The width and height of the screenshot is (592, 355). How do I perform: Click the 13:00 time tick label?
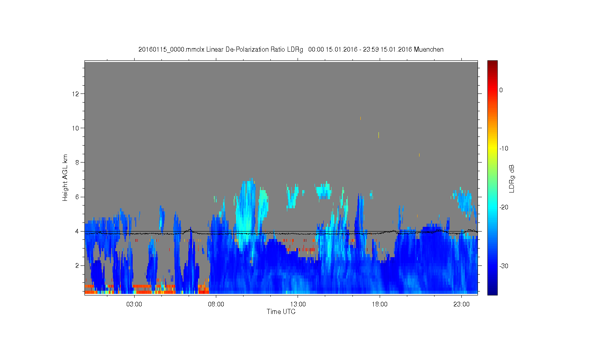298,305
